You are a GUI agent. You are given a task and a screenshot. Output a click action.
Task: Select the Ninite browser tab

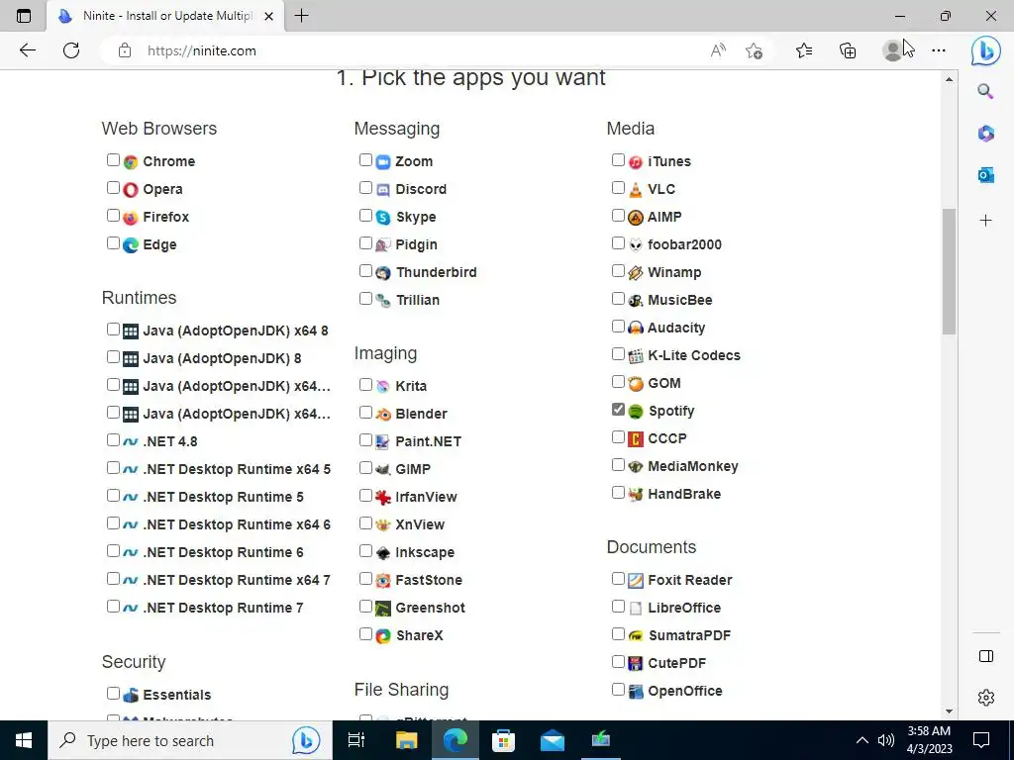166,16
